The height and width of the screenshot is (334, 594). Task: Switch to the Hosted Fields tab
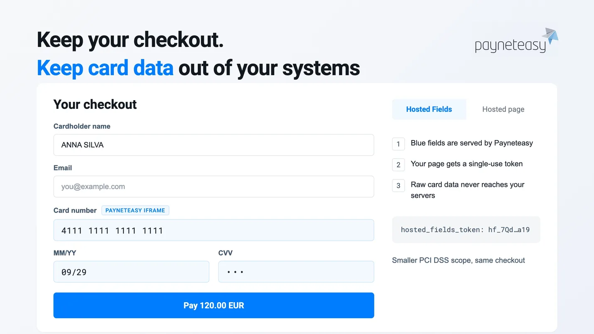point(429,109)
